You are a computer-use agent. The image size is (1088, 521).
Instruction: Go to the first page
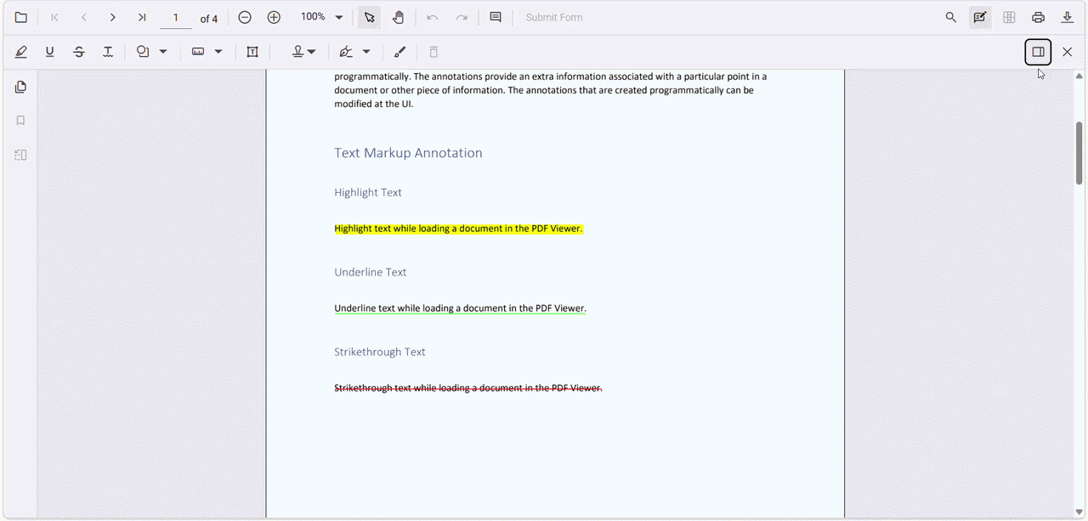pos(55,17)
